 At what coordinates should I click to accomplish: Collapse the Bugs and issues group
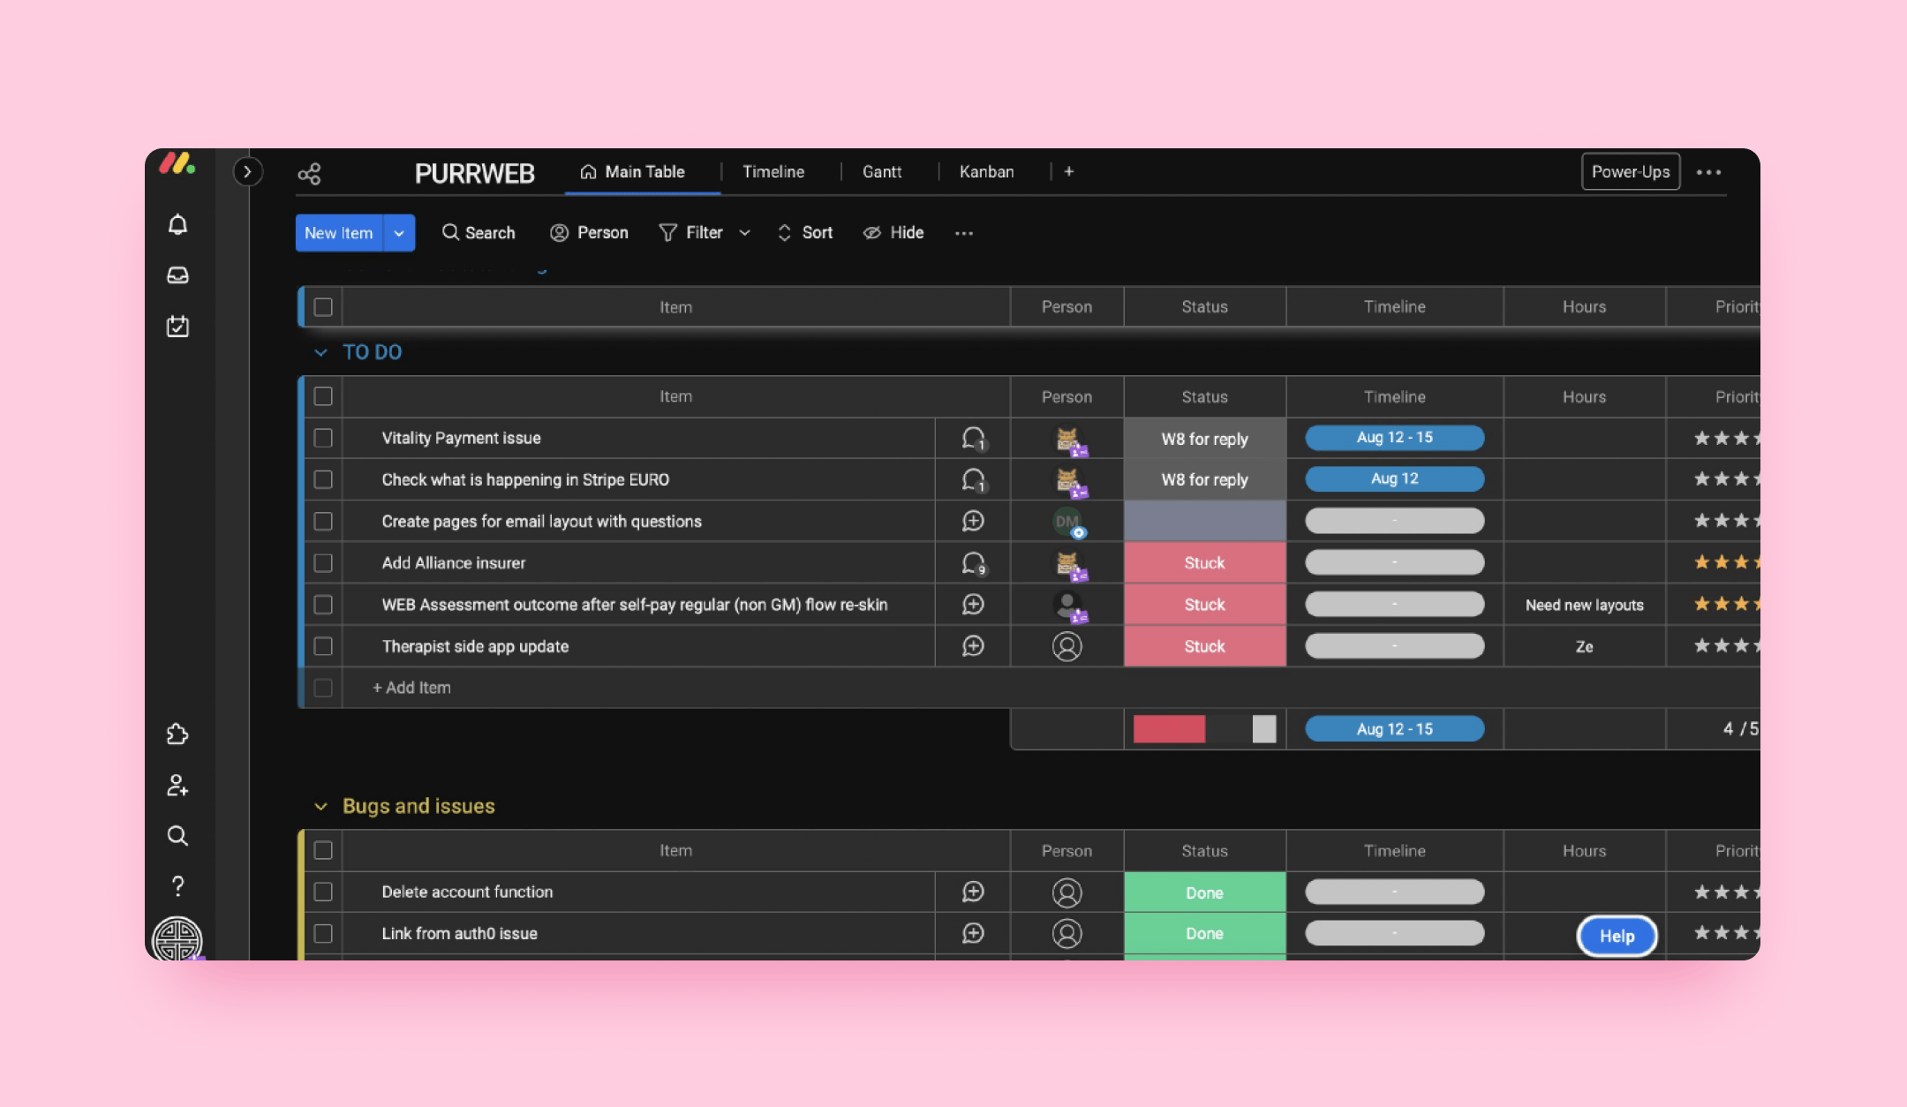tap(320, 806)
